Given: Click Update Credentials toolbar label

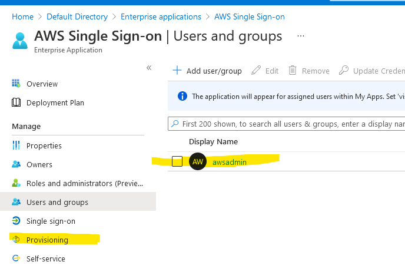Looking at the screenshot, I should [x=379, y=71].
